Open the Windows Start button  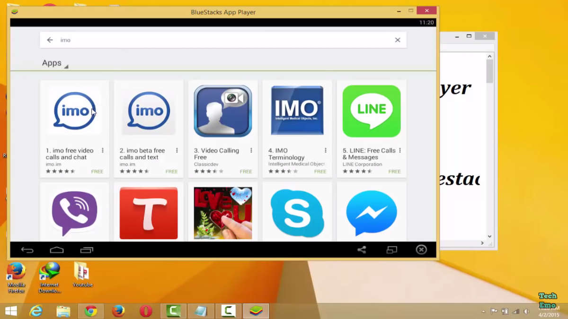point(10,311)
